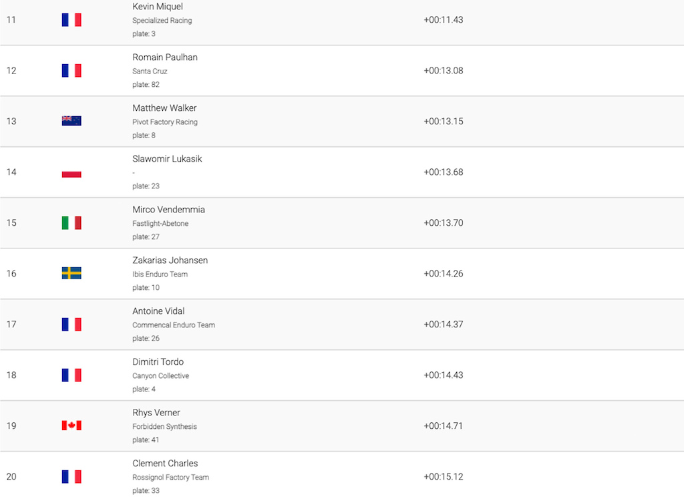Click Dimitri Tordo's time +00:14.43

(444, 375)
